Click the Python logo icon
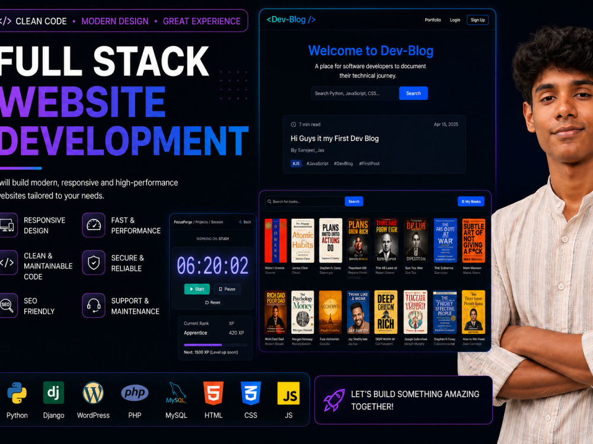 17,393
